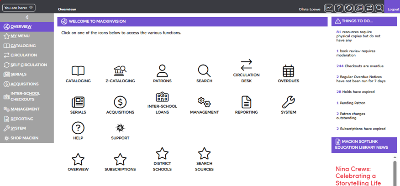Select Management in the sidebar
Image resolution: width=400 pixels, height=186 pixels.
27,109
